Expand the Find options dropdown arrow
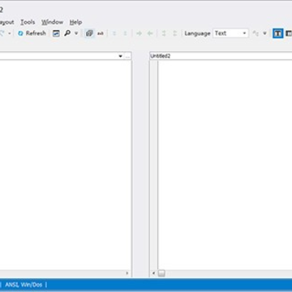This screenshot has height=292, width=292. 76,33
